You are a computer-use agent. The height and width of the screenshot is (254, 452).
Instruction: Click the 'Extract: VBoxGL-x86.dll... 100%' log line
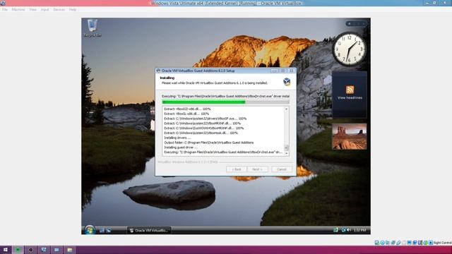186,114
